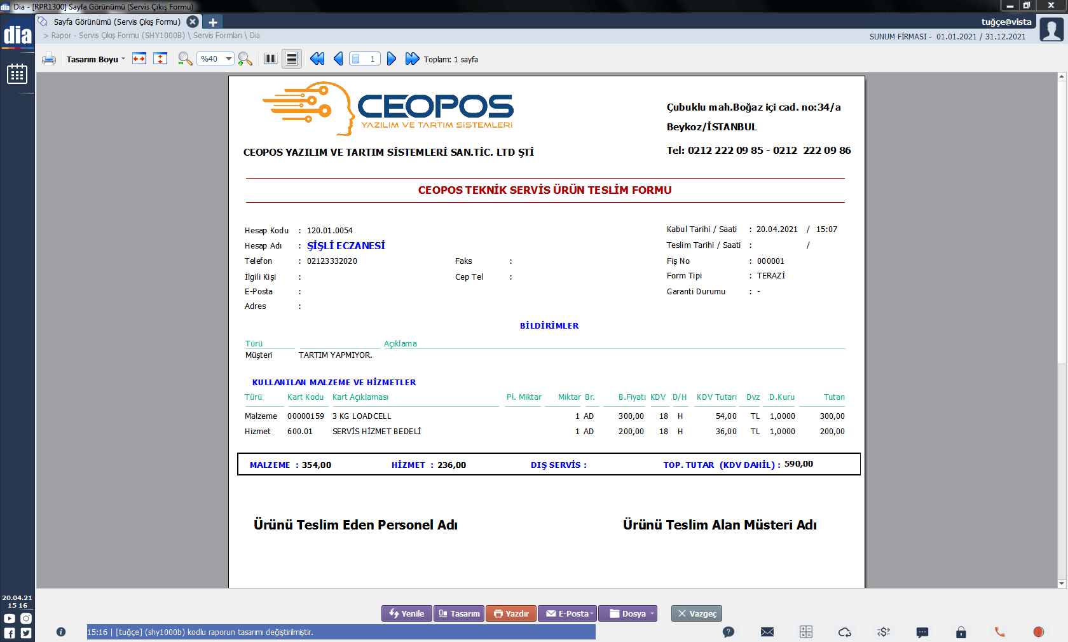
Task: Click the ŞİŞLİ ECZANESİ account name
Action: coord(346,245)
